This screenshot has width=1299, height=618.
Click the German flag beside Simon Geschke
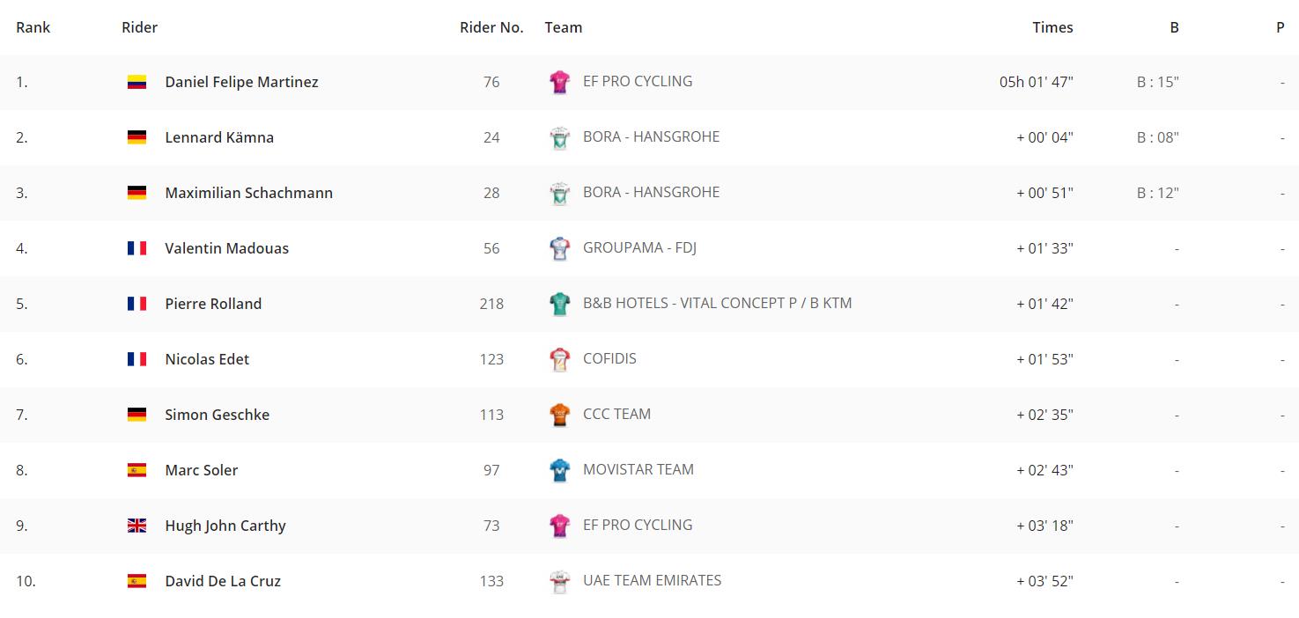click(x=137, y=415)
